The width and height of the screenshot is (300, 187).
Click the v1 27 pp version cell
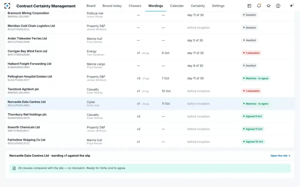point(143,91)
